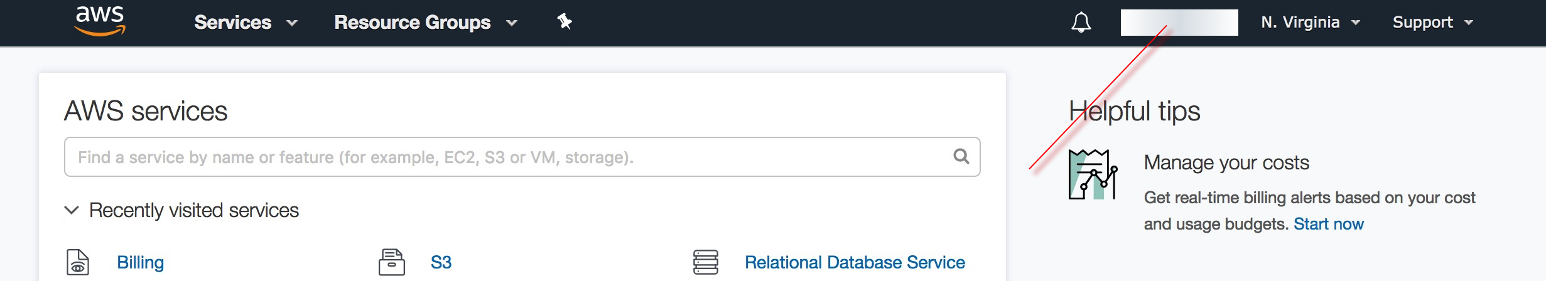Expand the N. Virginia region dropdown
Viewport: 1546px width, 281px height.
coord(1310,23)
